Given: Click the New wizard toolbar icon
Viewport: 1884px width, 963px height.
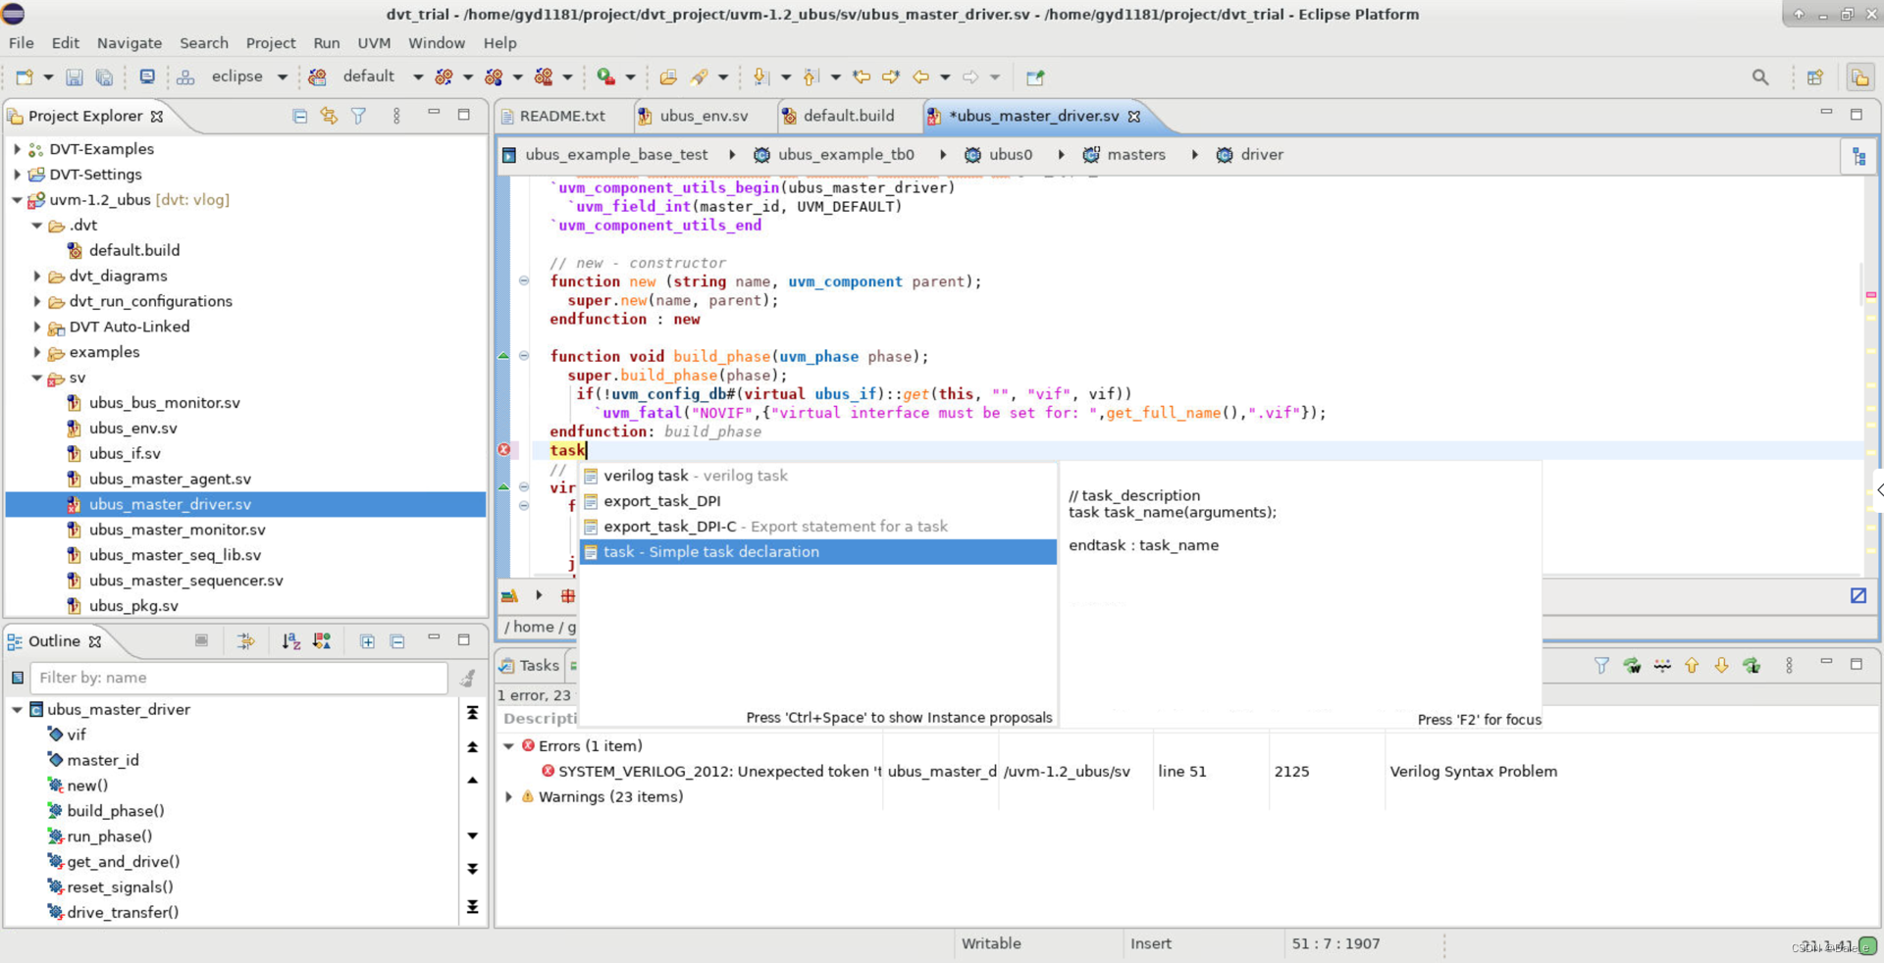Looking at the screenshot, I should (25, 76).
